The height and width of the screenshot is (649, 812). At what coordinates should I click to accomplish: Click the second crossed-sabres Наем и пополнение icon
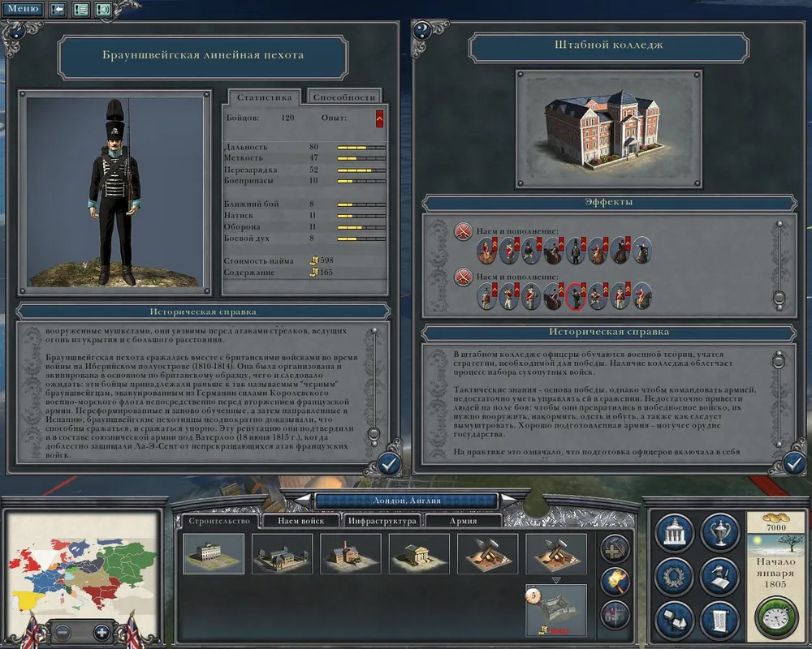[463, 277]
